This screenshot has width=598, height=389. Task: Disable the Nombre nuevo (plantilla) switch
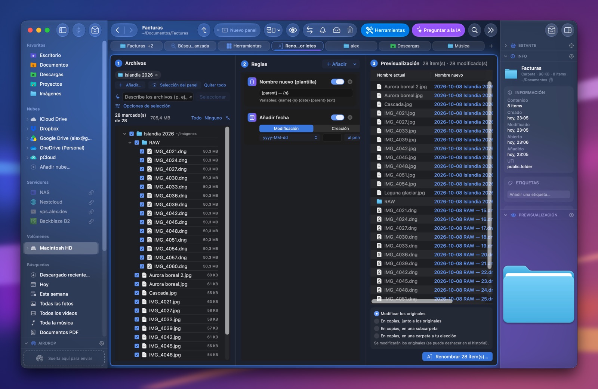pos(337,82)
